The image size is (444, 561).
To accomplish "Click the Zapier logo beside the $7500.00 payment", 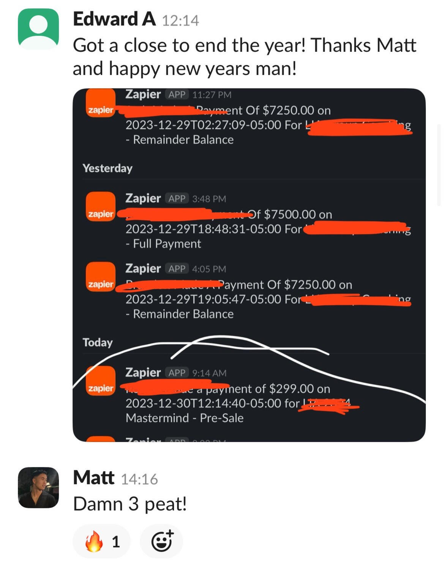I will 101,207.
